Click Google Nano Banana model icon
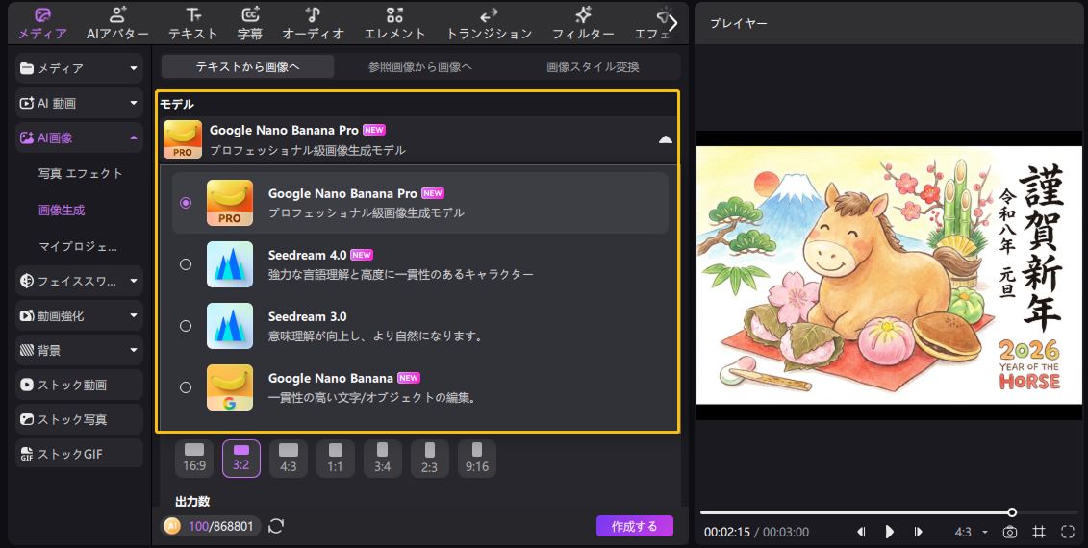 [230, 387]
